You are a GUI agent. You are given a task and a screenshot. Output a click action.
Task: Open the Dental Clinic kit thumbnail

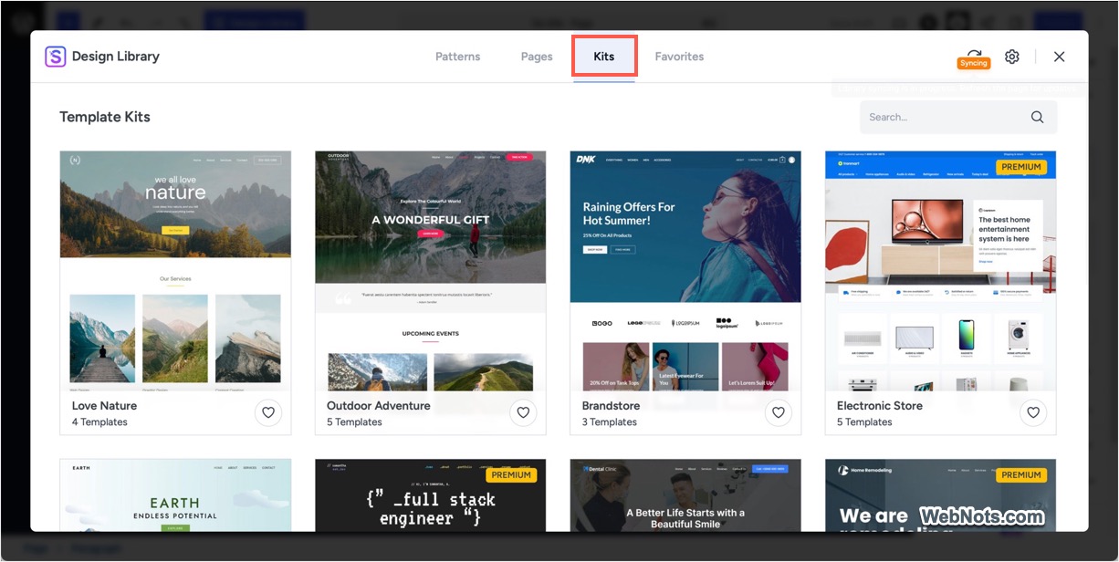point(685,495)
